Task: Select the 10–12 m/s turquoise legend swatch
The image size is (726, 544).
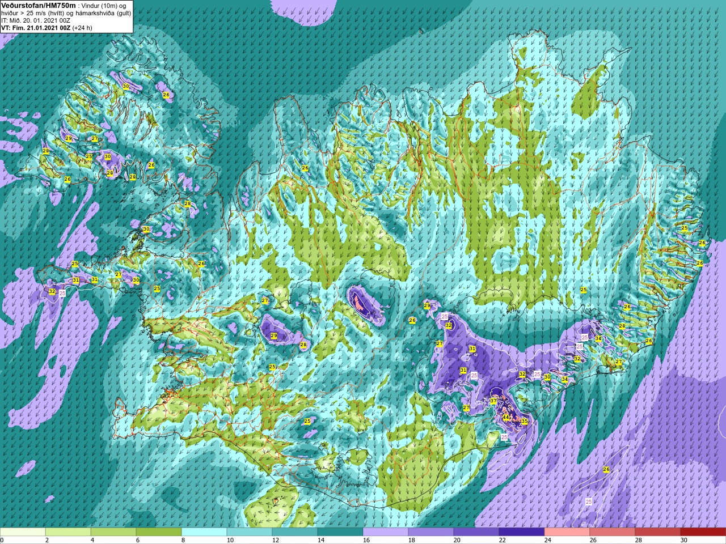Action: [250, 532]
